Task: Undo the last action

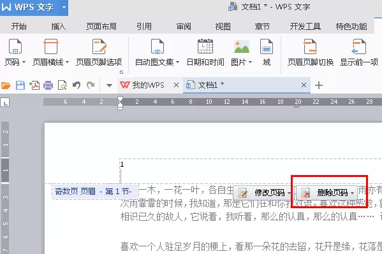Action: (x=77, y=85)
